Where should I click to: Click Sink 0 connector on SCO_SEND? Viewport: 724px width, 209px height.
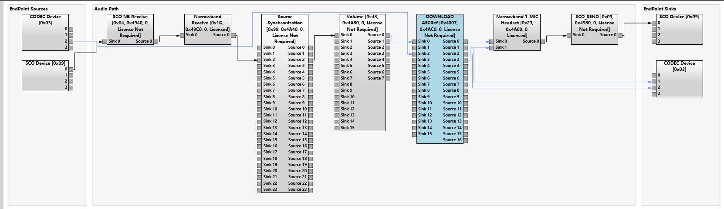569,35
